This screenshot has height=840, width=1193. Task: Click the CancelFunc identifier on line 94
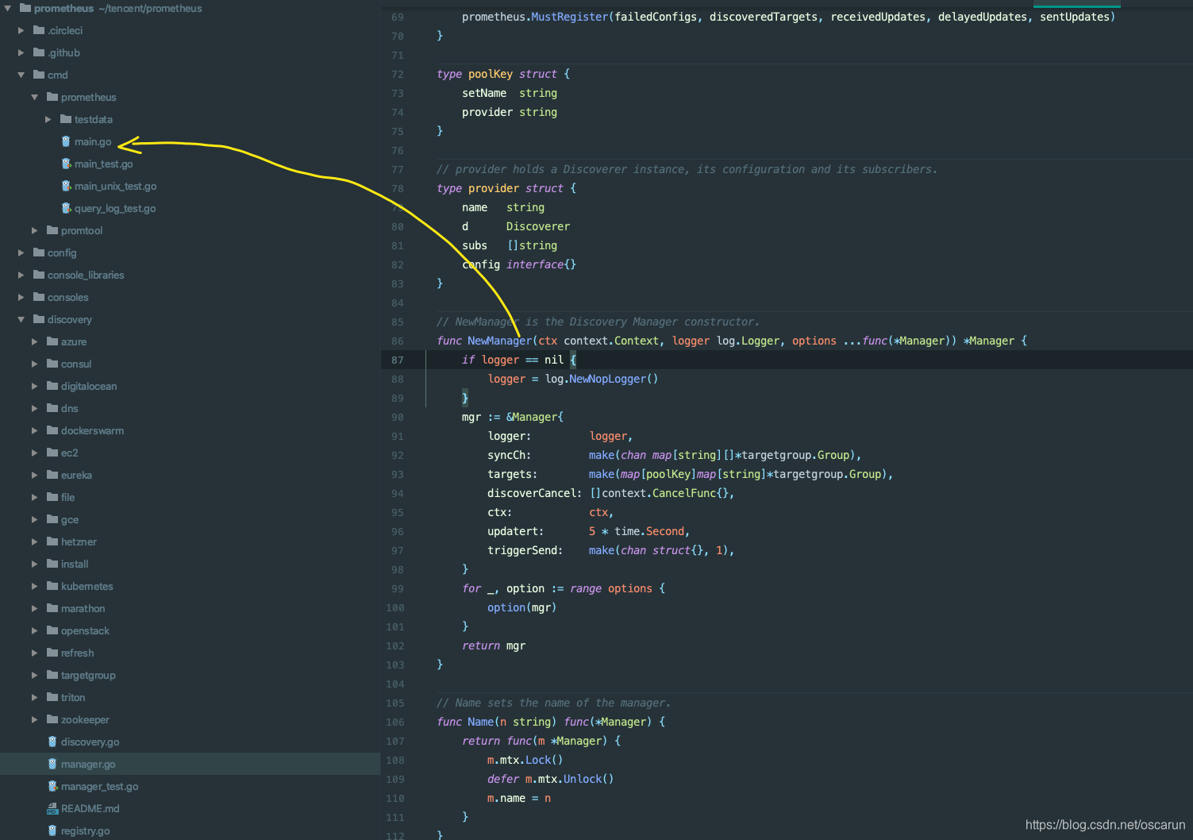[684, 493]
